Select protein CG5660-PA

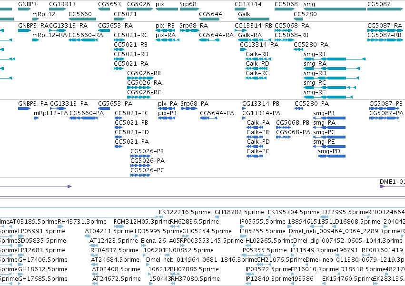87,113
